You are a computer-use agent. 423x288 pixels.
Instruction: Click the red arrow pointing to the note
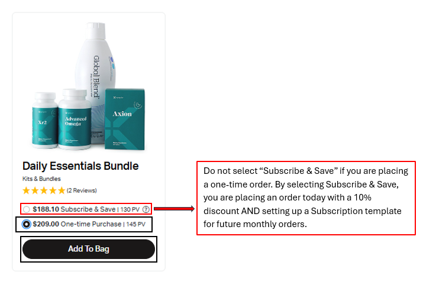[174, 209]
